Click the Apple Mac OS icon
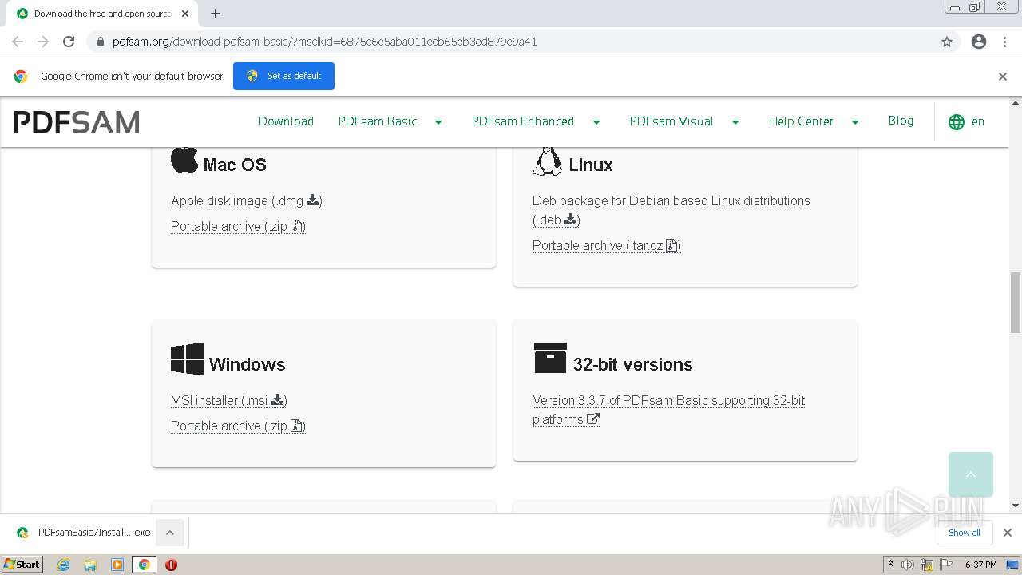Screen dimensions: 1022x575 (x=184, y=160)
